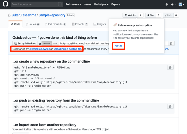The height and width of the screenshot is (134, 187).
Task: Copy the clone URL to clipboard
Action: click(171, 44)
